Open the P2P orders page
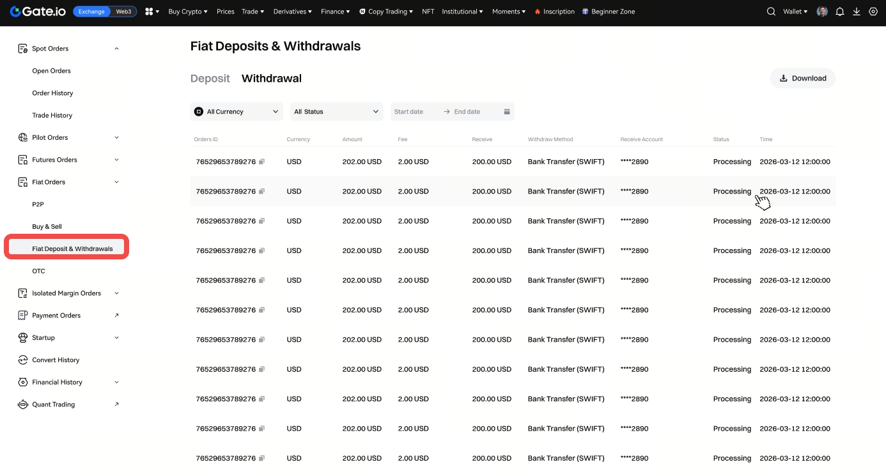Screen dimensions: 886x474 coord(38,204)
